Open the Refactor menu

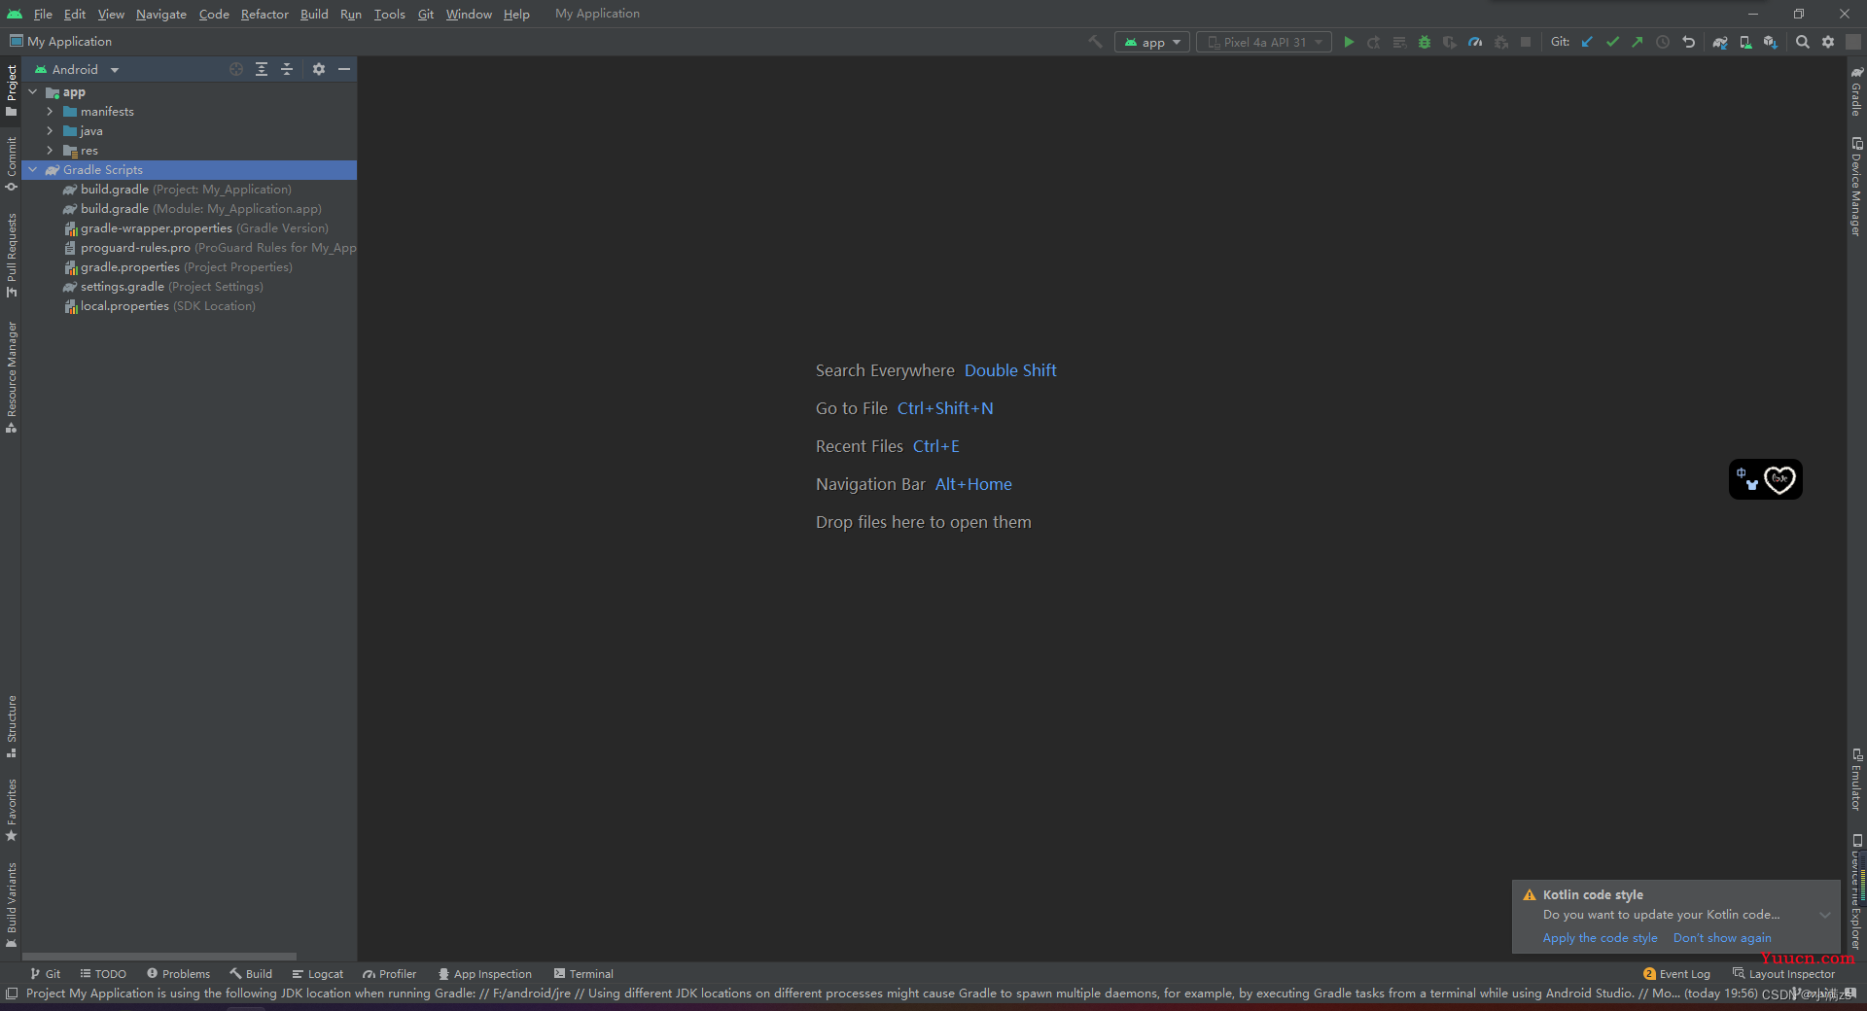264,14
